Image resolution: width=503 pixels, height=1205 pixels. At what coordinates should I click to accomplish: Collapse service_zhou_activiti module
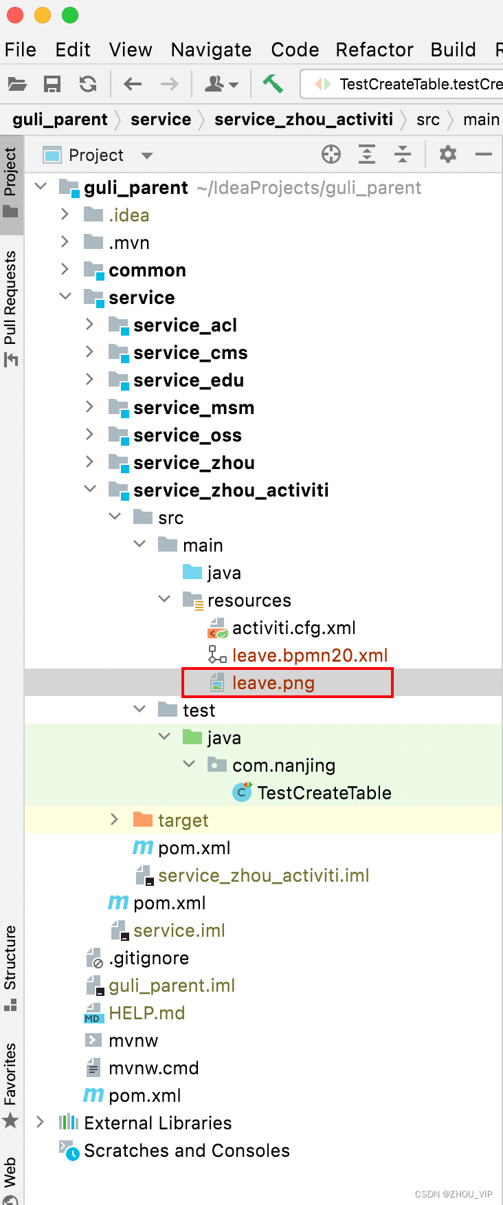(x=90, y=489)
